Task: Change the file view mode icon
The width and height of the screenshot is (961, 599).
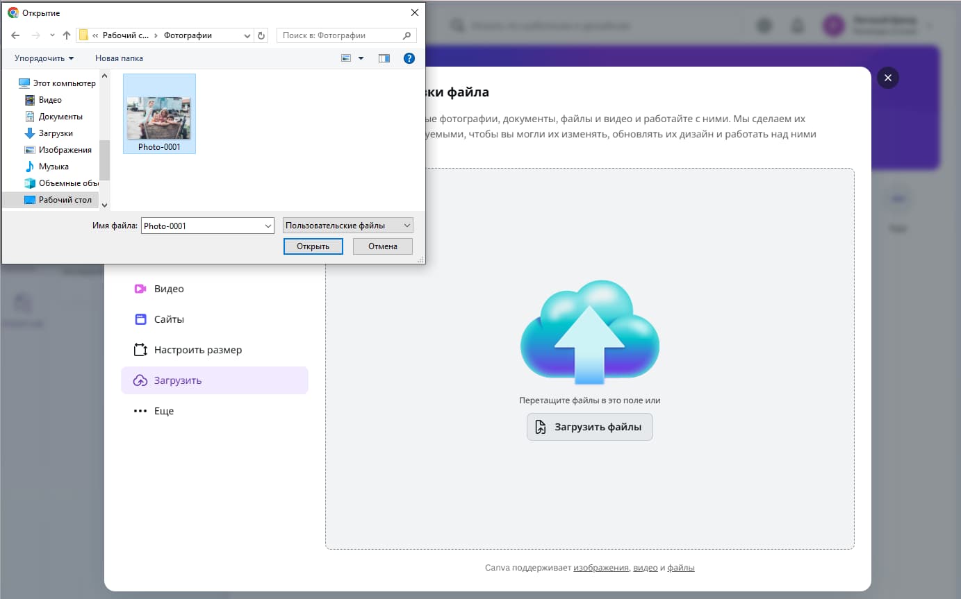Action: 346,58
